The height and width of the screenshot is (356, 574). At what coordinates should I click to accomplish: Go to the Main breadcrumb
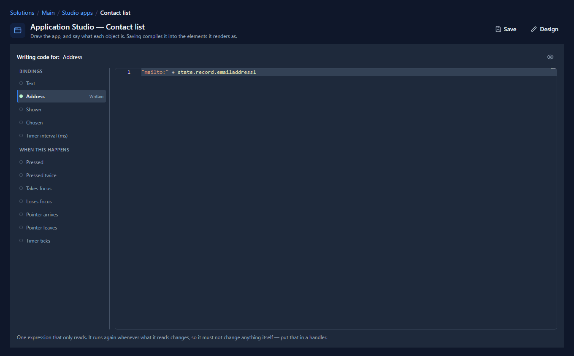pos(48,13)
